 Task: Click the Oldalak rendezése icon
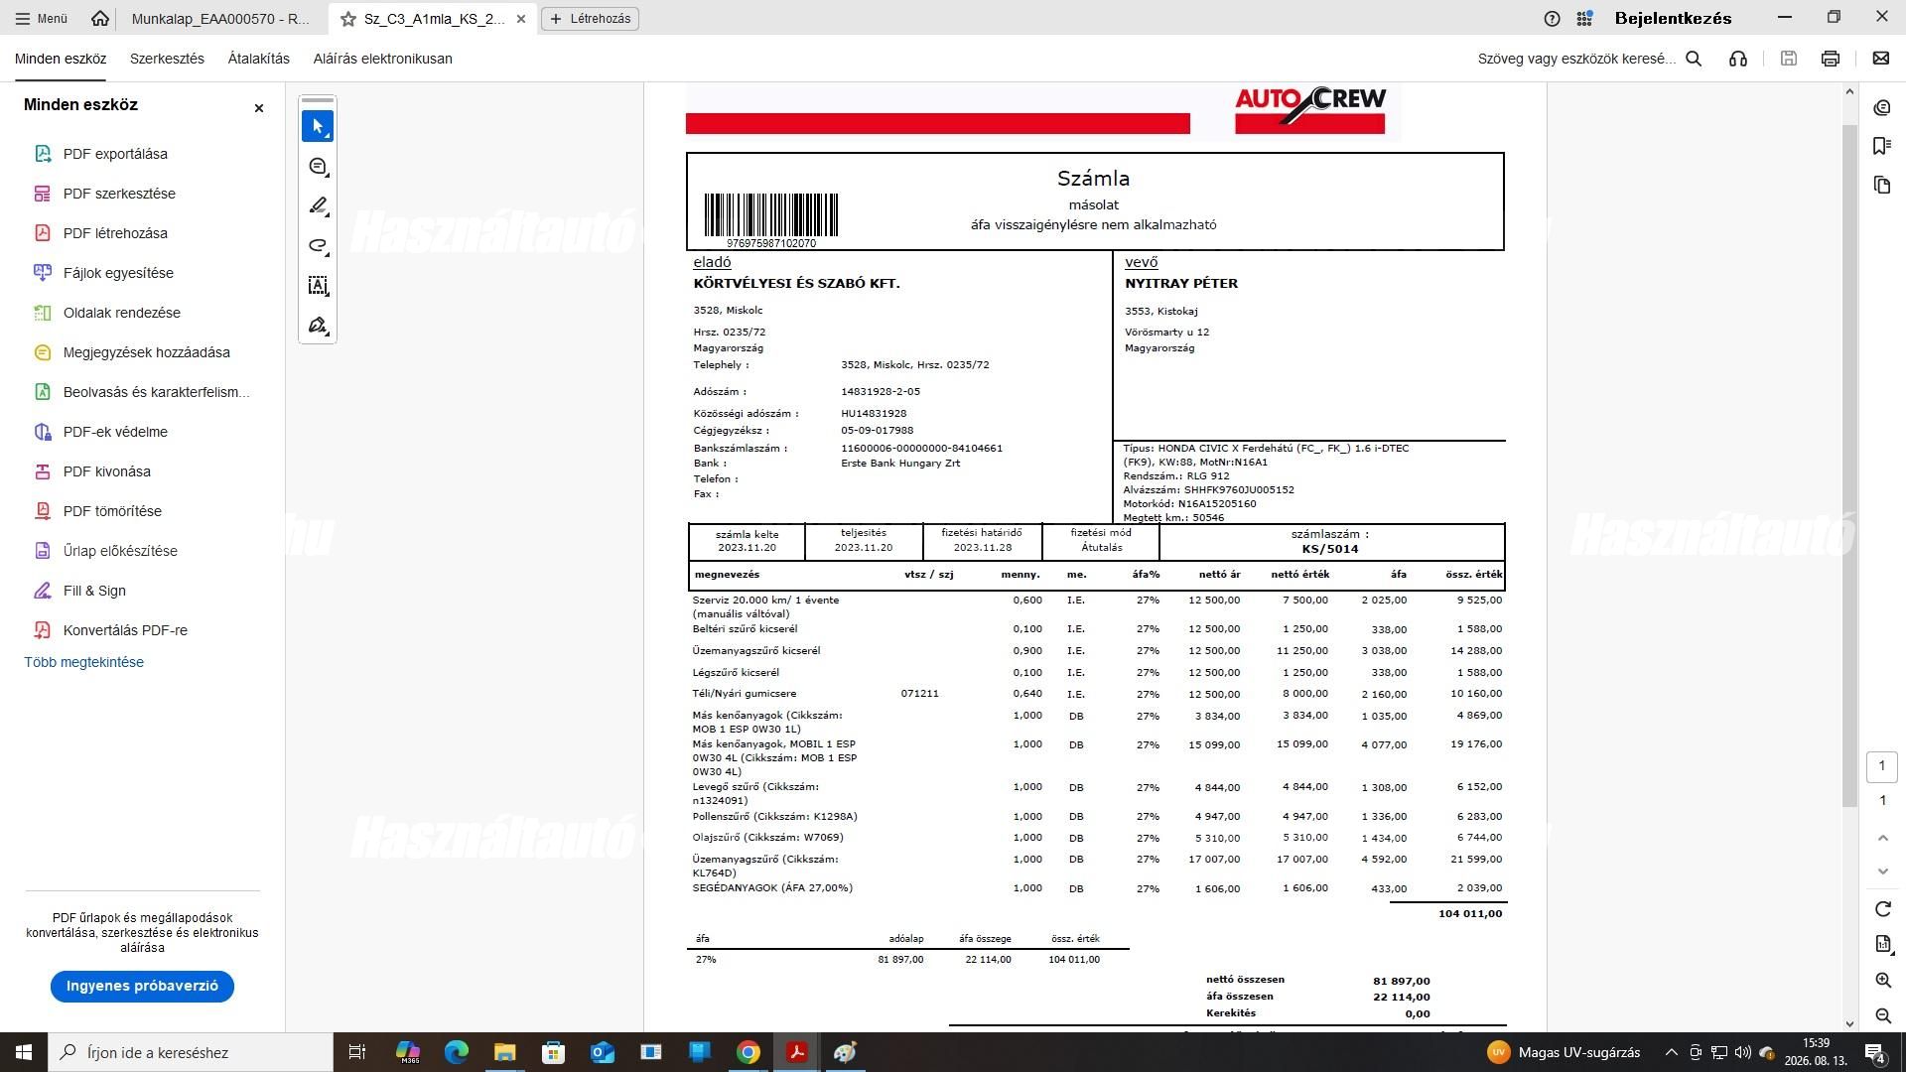click(x=43, y=313)
